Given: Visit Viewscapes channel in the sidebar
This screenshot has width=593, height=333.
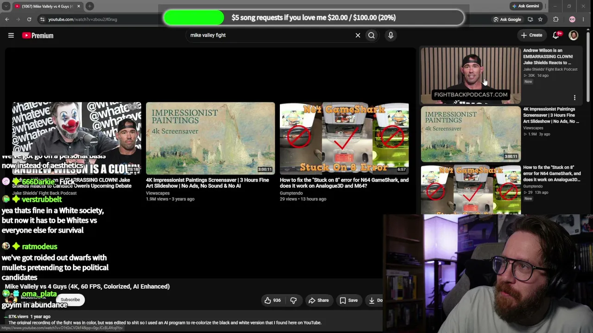Looking at the screenshot, I should (533, 128).
